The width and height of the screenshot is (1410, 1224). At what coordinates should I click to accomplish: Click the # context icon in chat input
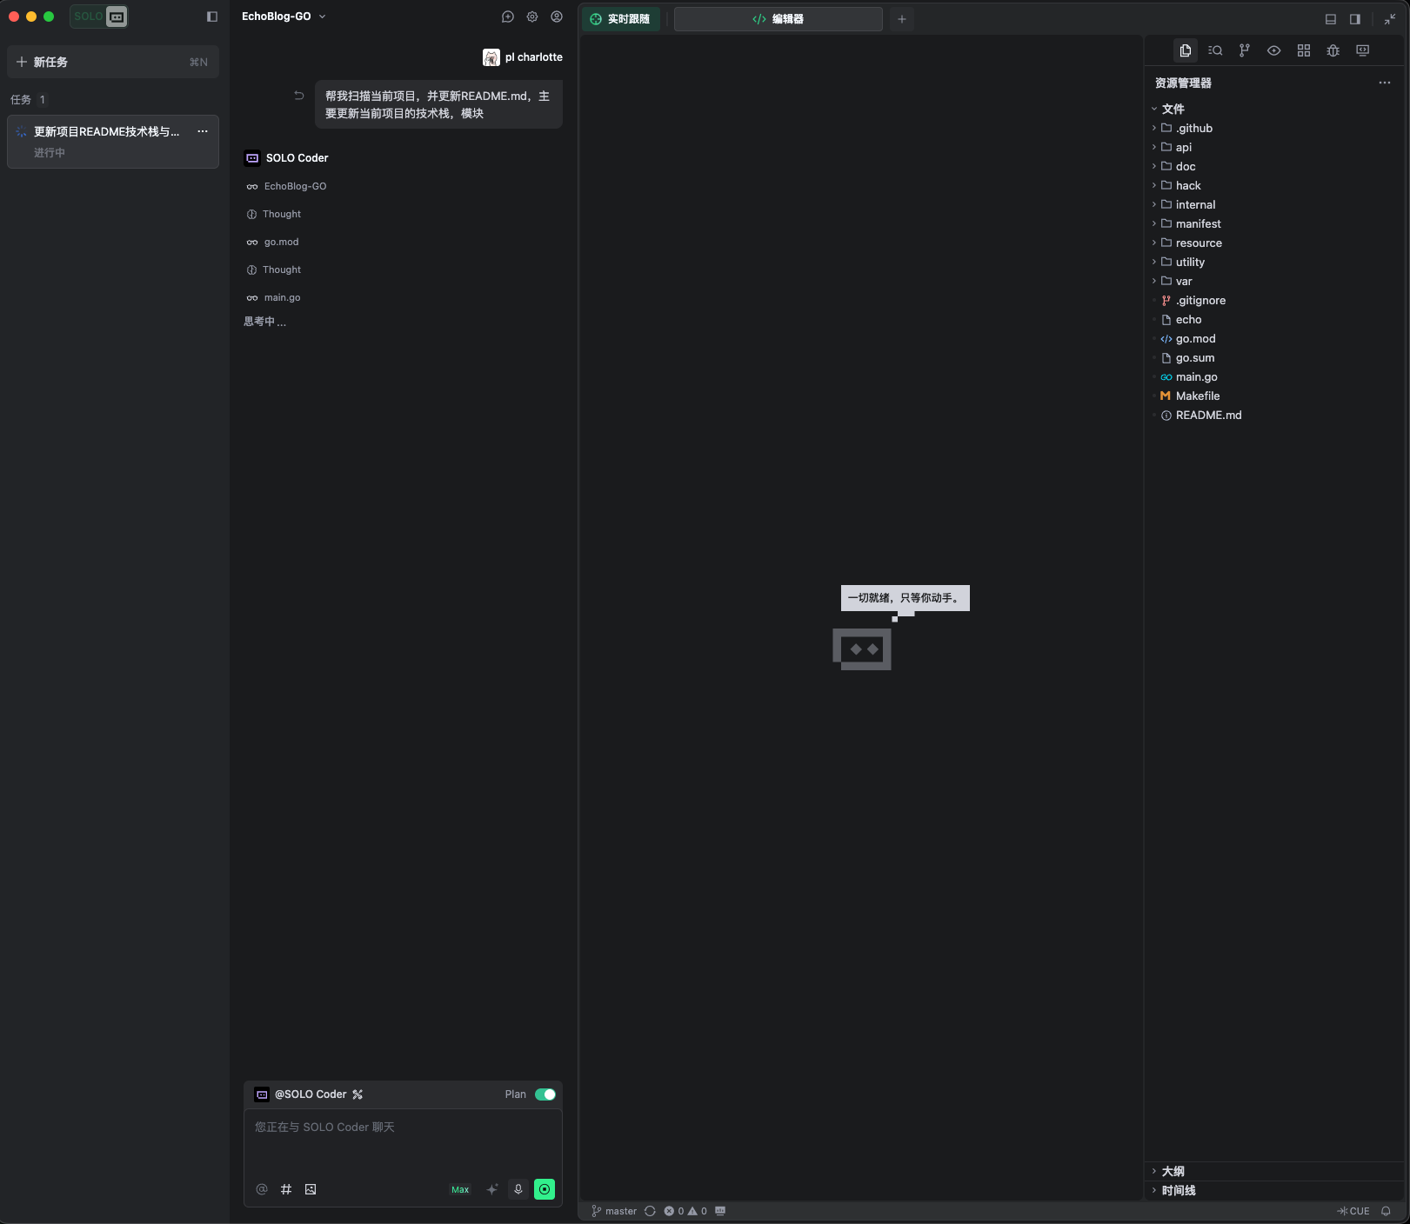coord(286,1189)
